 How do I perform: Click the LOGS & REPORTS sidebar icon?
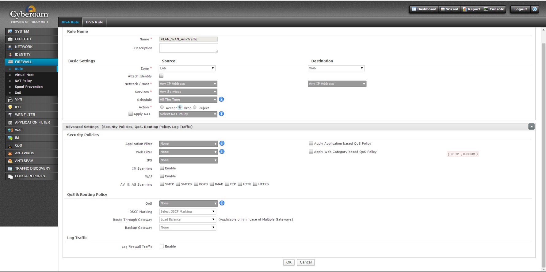(x=10, y=176)
